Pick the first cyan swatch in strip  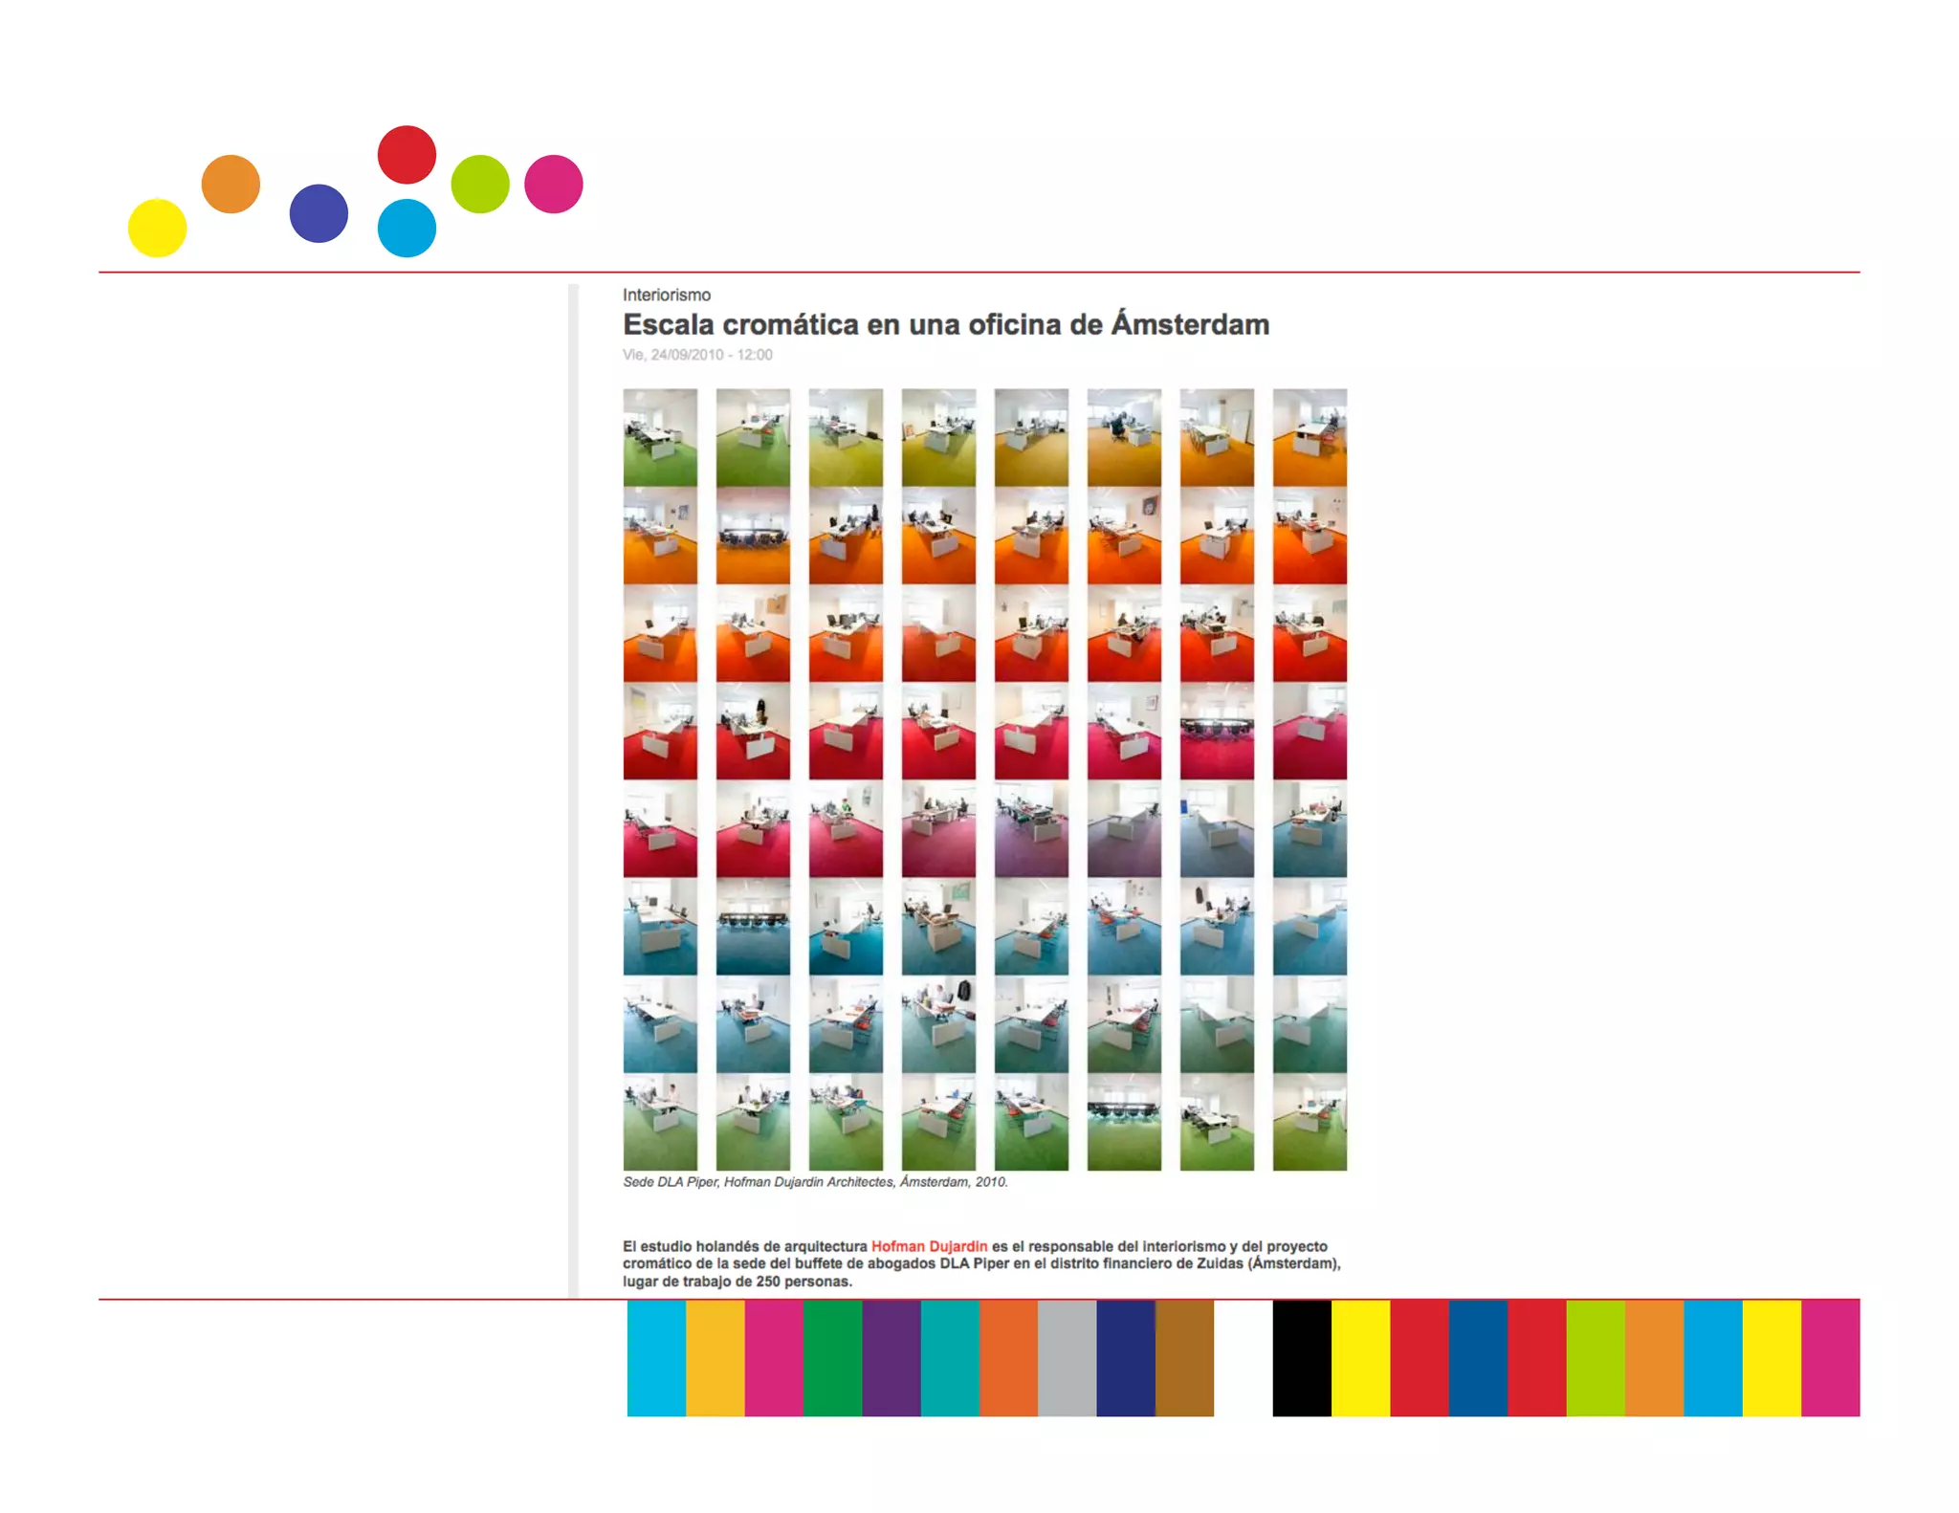coord(656,1358)
